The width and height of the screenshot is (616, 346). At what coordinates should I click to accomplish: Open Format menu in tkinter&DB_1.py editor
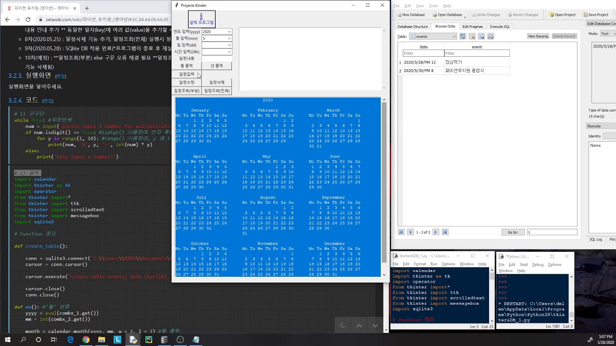(x=420, y=264)
